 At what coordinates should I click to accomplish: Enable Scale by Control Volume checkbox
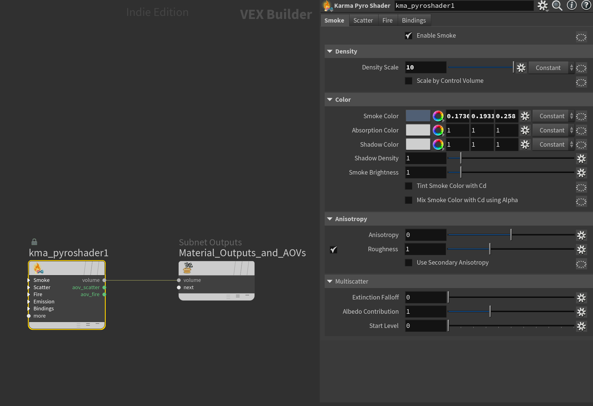pos(409,81)
